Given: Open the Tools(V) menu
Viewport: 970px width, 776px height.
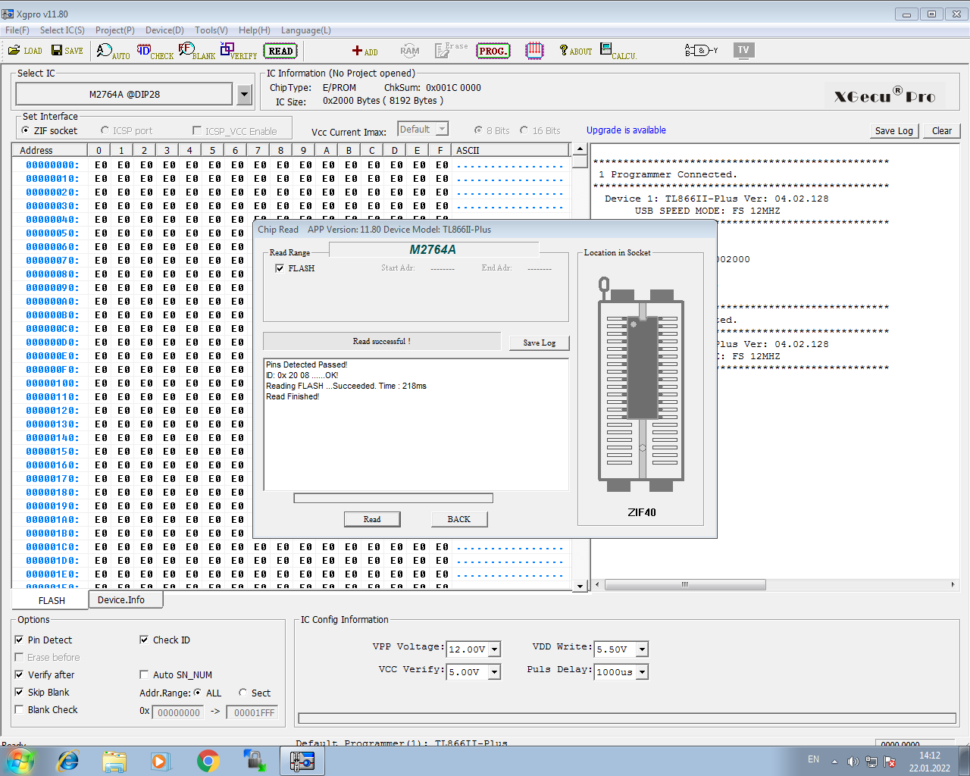Looking at the screenshot, I should pos(211,30).
